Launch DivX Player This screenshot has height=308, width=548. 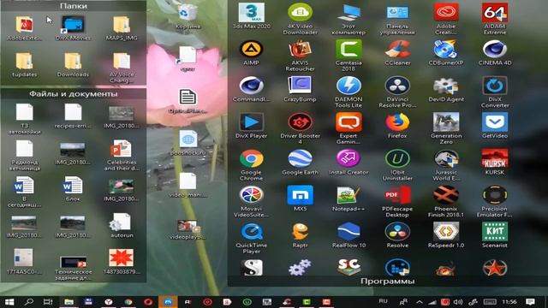click(x=251, y=122)
